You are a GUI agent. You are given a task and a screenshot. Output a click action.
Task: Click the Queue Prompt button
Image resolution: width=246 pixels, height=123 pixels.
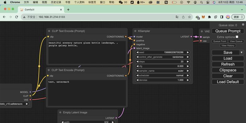(x=228, y=31)
